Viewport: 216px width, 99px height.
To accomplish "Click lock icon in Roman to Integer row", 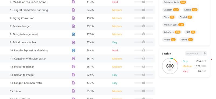I will (144, 74).
